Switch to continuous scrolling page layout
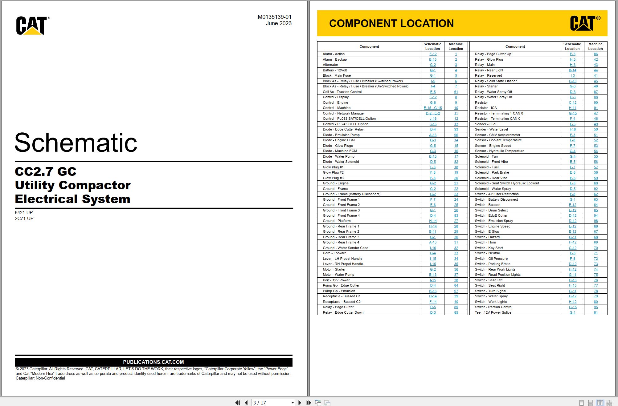The height and width of the screenshot is (406, 618). pos(590,403)
